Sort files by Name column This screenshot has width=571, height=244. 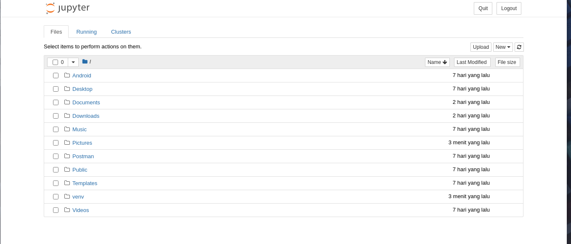point(437,62)
